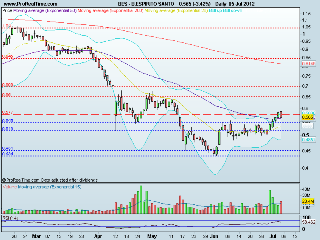320x240 pixels.
Task: Click Moving average (Exponential 50) legend entry
Action: (x=45, y=11)
